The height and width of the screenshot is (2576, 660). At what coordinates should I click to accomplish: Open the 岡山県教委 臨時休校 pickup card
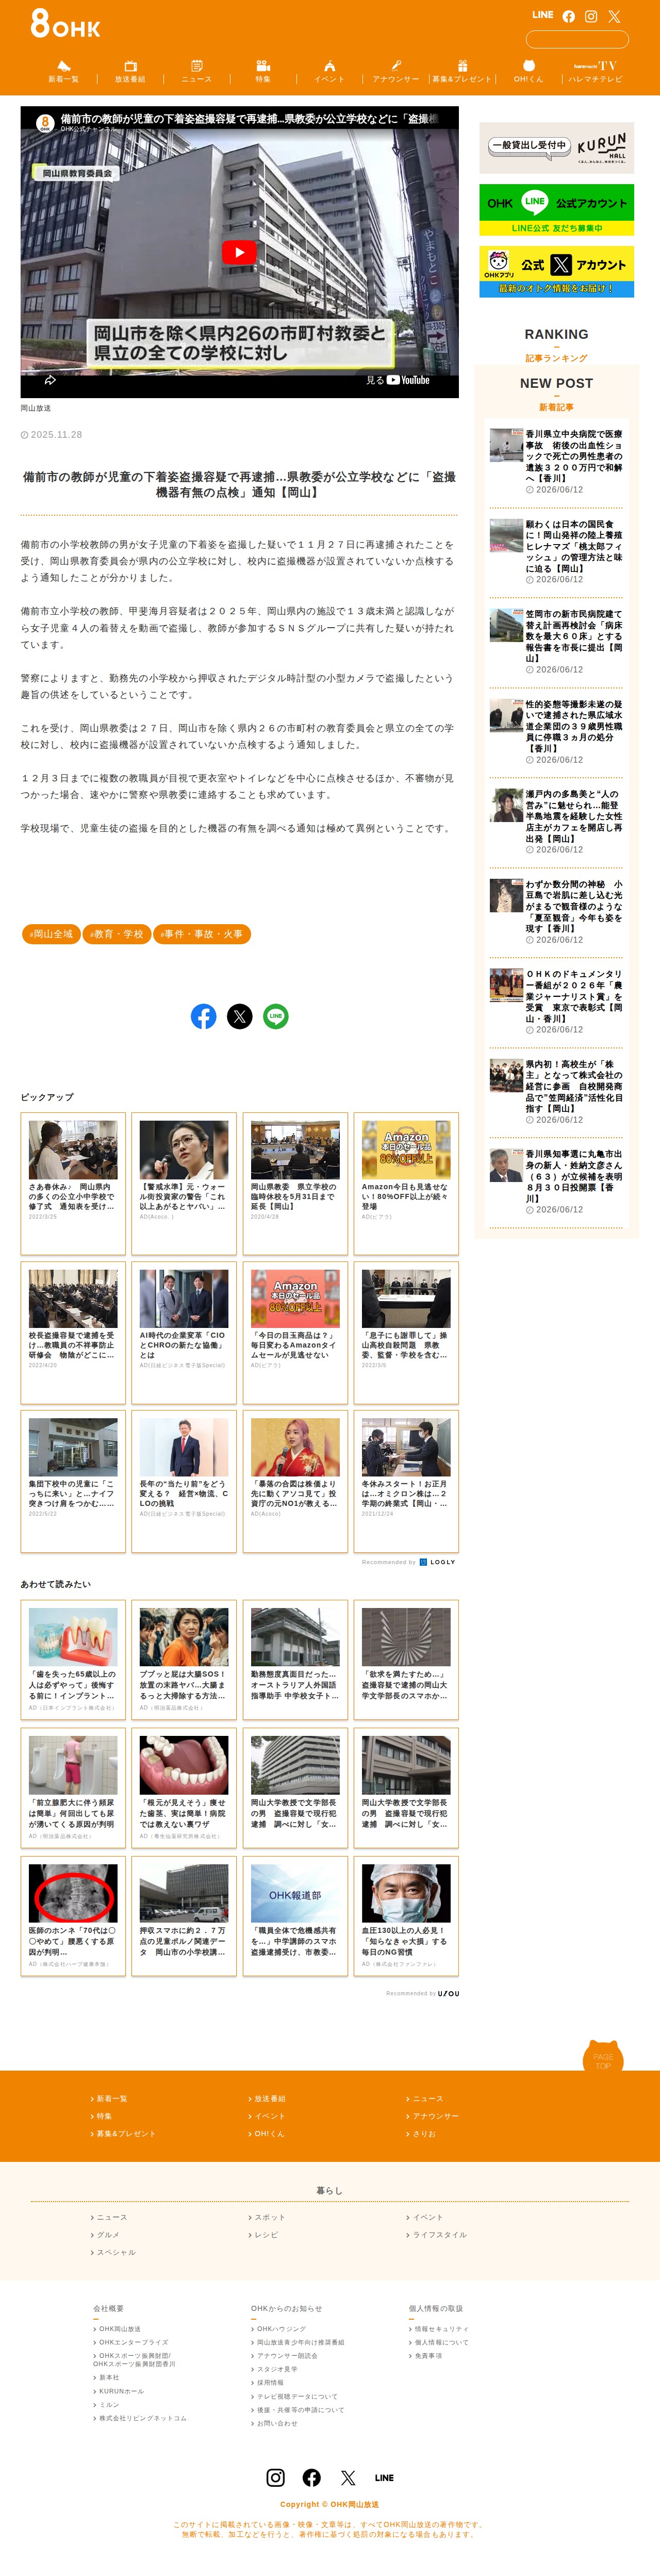[295, 1184]
